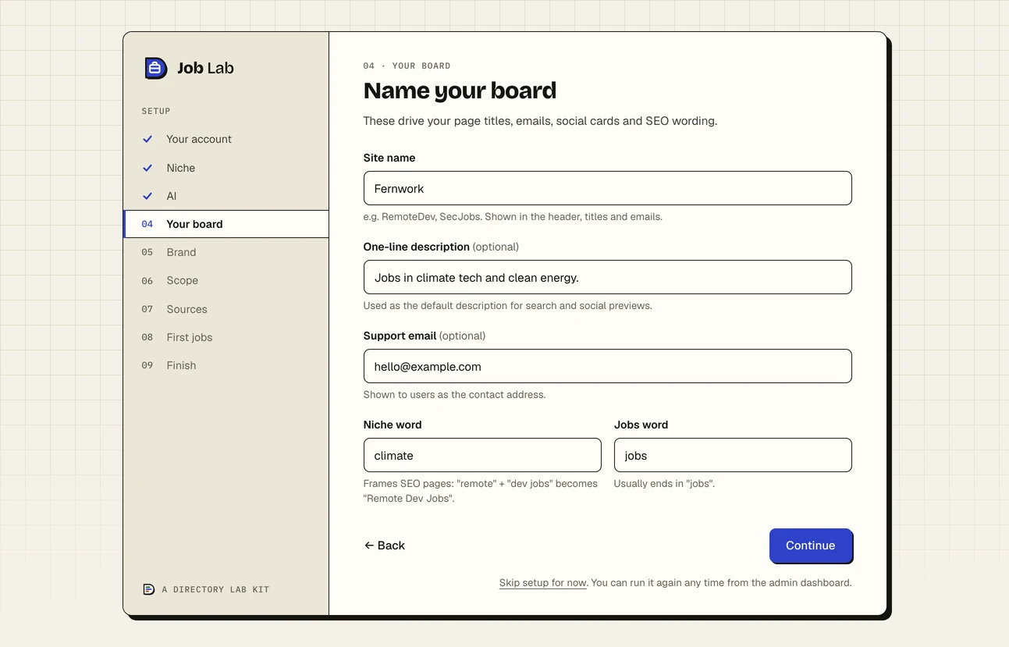This screenshot has width=1009, height=647.
Task: Click the checkmark beside Your account
Action: 147,139
